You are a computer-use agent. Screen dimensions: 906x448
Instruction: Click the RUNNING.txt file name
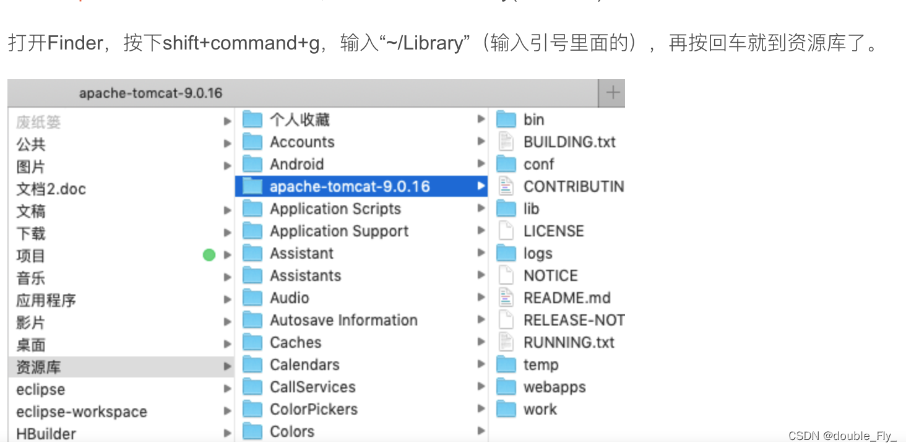[x=569, y=342]
